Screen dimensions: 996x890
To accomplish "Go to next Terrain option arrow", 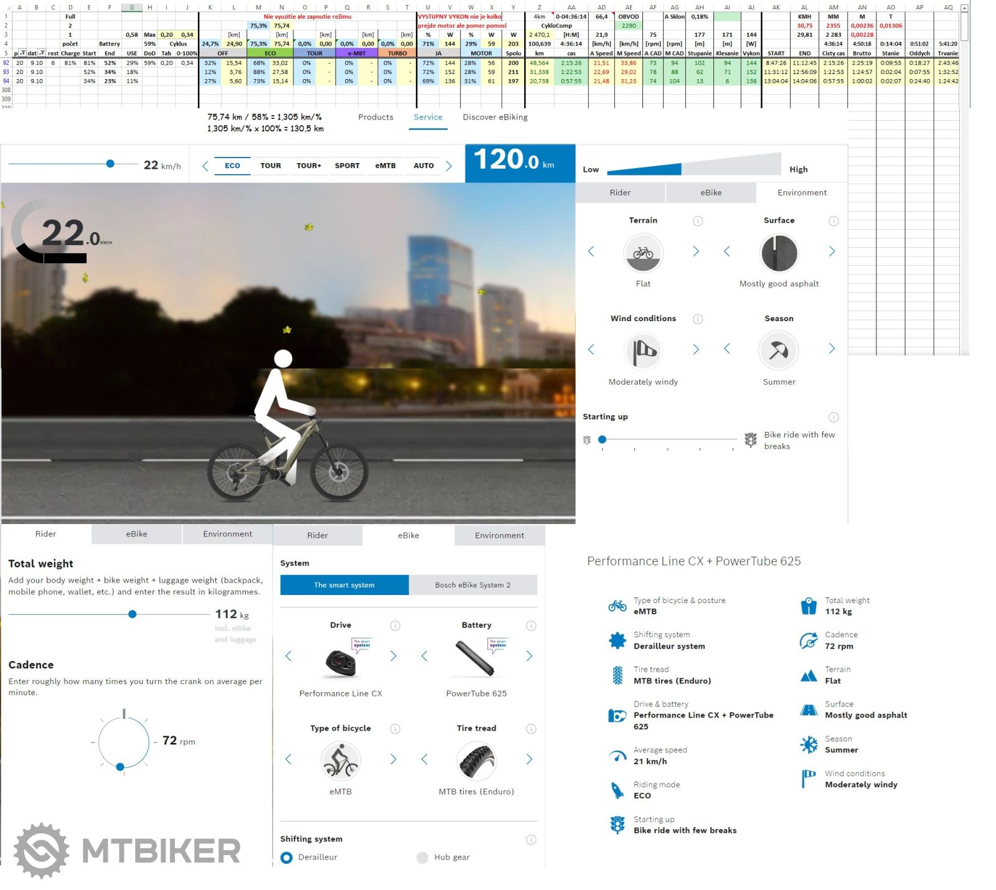I will [696, 251].
